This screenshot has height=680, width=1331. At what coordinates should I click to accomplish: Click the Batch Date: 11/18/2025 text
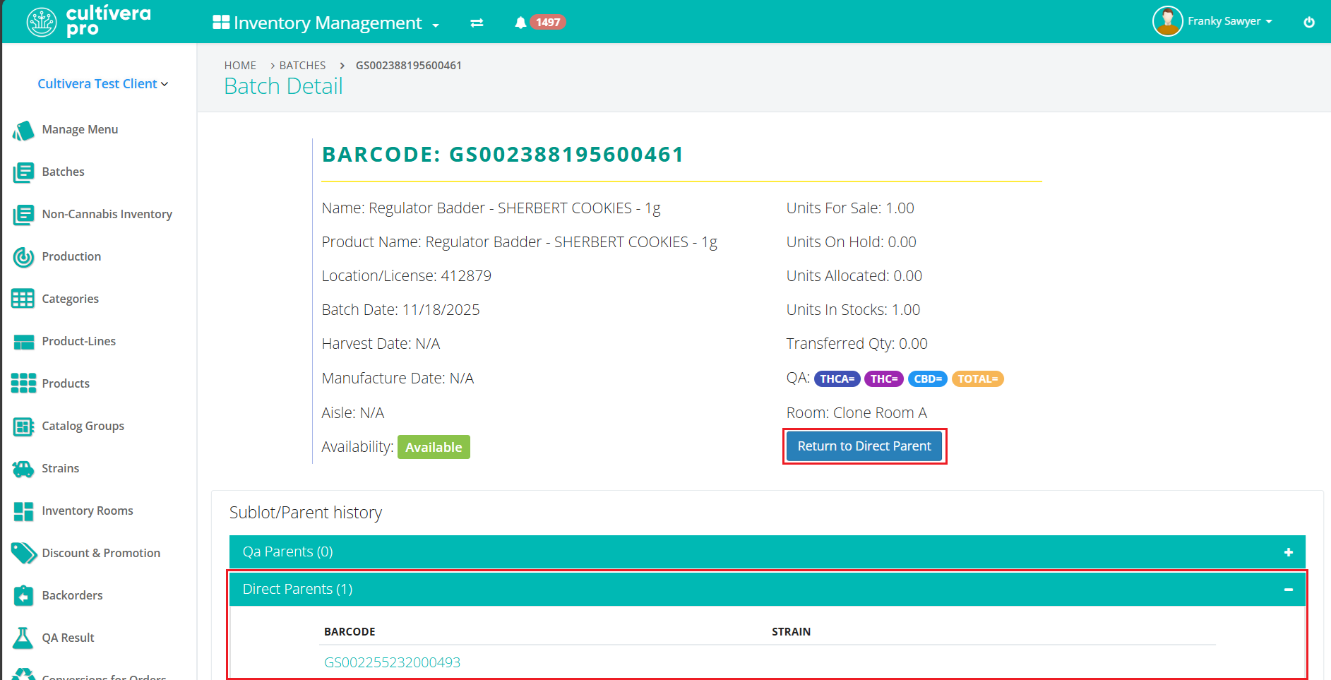coord(401,310)
